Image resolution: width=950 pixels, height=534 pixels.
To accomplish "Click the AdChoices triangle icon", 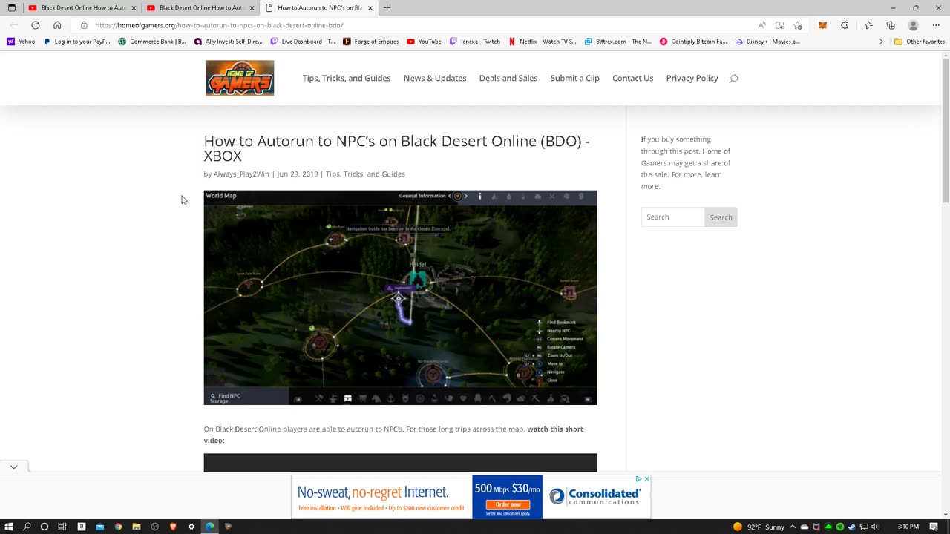I will [639, 479].
